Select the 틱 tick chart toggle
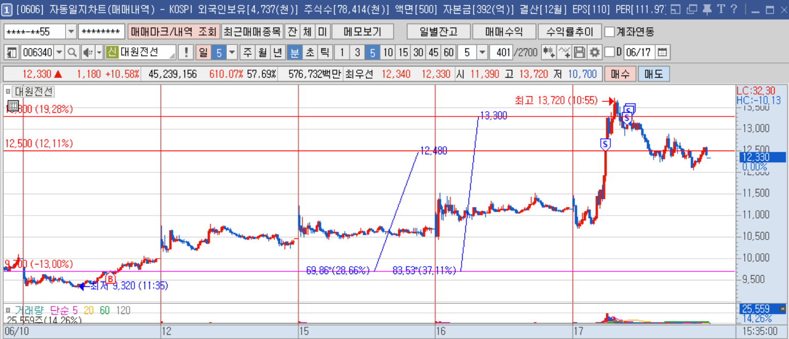The image size is (789, 339). (x=325, y=52)
